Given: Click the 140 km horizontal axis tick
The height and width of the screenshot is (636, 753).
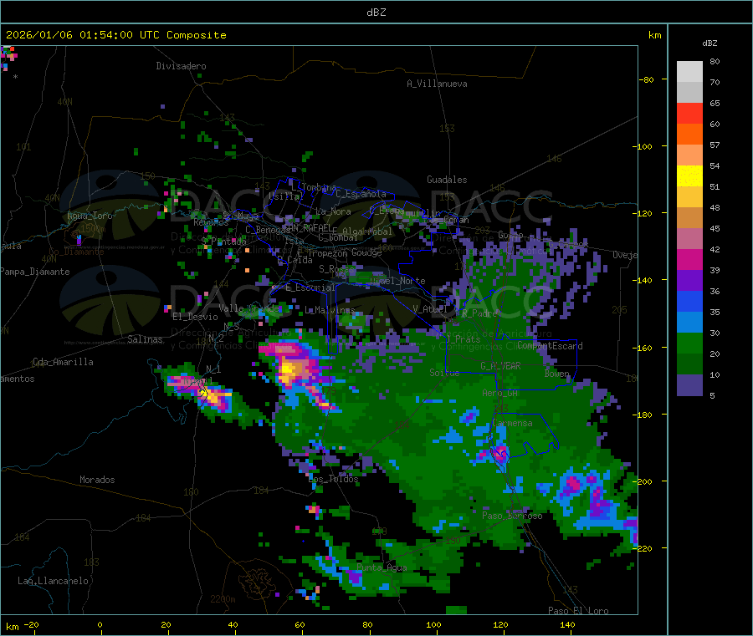Looking at the screenshot, I should pyautogui.click(x=567, y=624).
